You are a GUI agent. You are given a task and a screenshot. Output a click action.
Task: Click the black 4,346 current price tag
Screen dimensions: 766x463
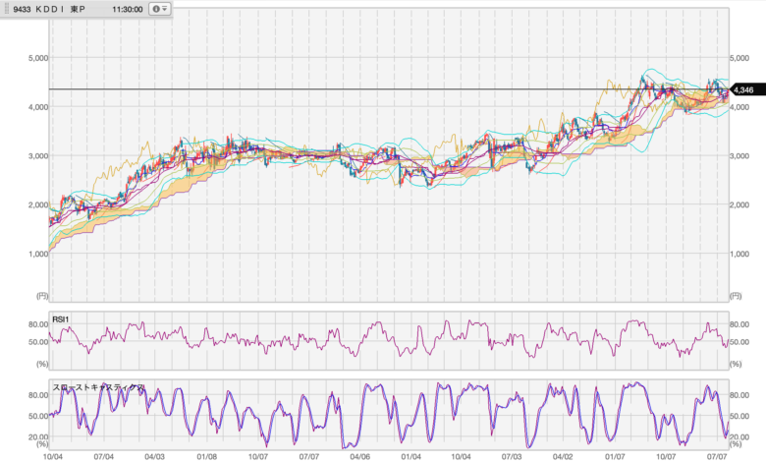click(742, 90)
